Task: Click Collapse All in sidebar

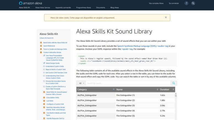Action: click(x=43, y=38)
